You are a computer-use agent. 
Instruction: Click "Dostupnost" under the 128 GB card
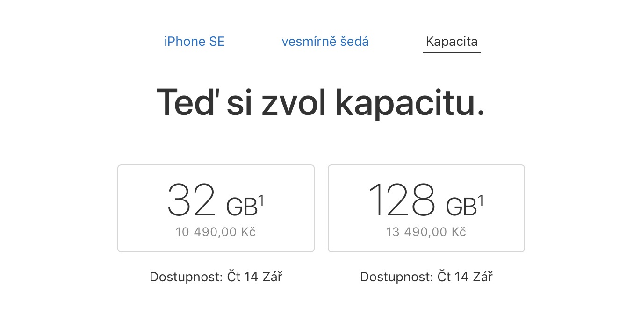pos(396,277)
